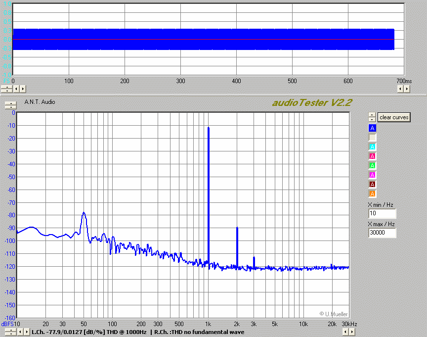Click right arrow below 0 ms on time axis
Image resolution: width=427 pixels, height=337 pixels.
pyautogui.click(x=23, y=89)
